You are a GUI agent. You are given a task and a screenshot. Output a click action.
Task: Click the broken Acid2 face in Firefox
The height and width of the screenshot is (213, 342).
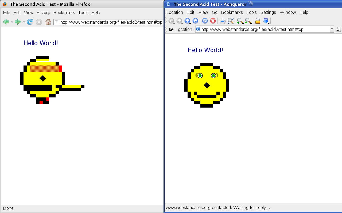coord(52,80)
